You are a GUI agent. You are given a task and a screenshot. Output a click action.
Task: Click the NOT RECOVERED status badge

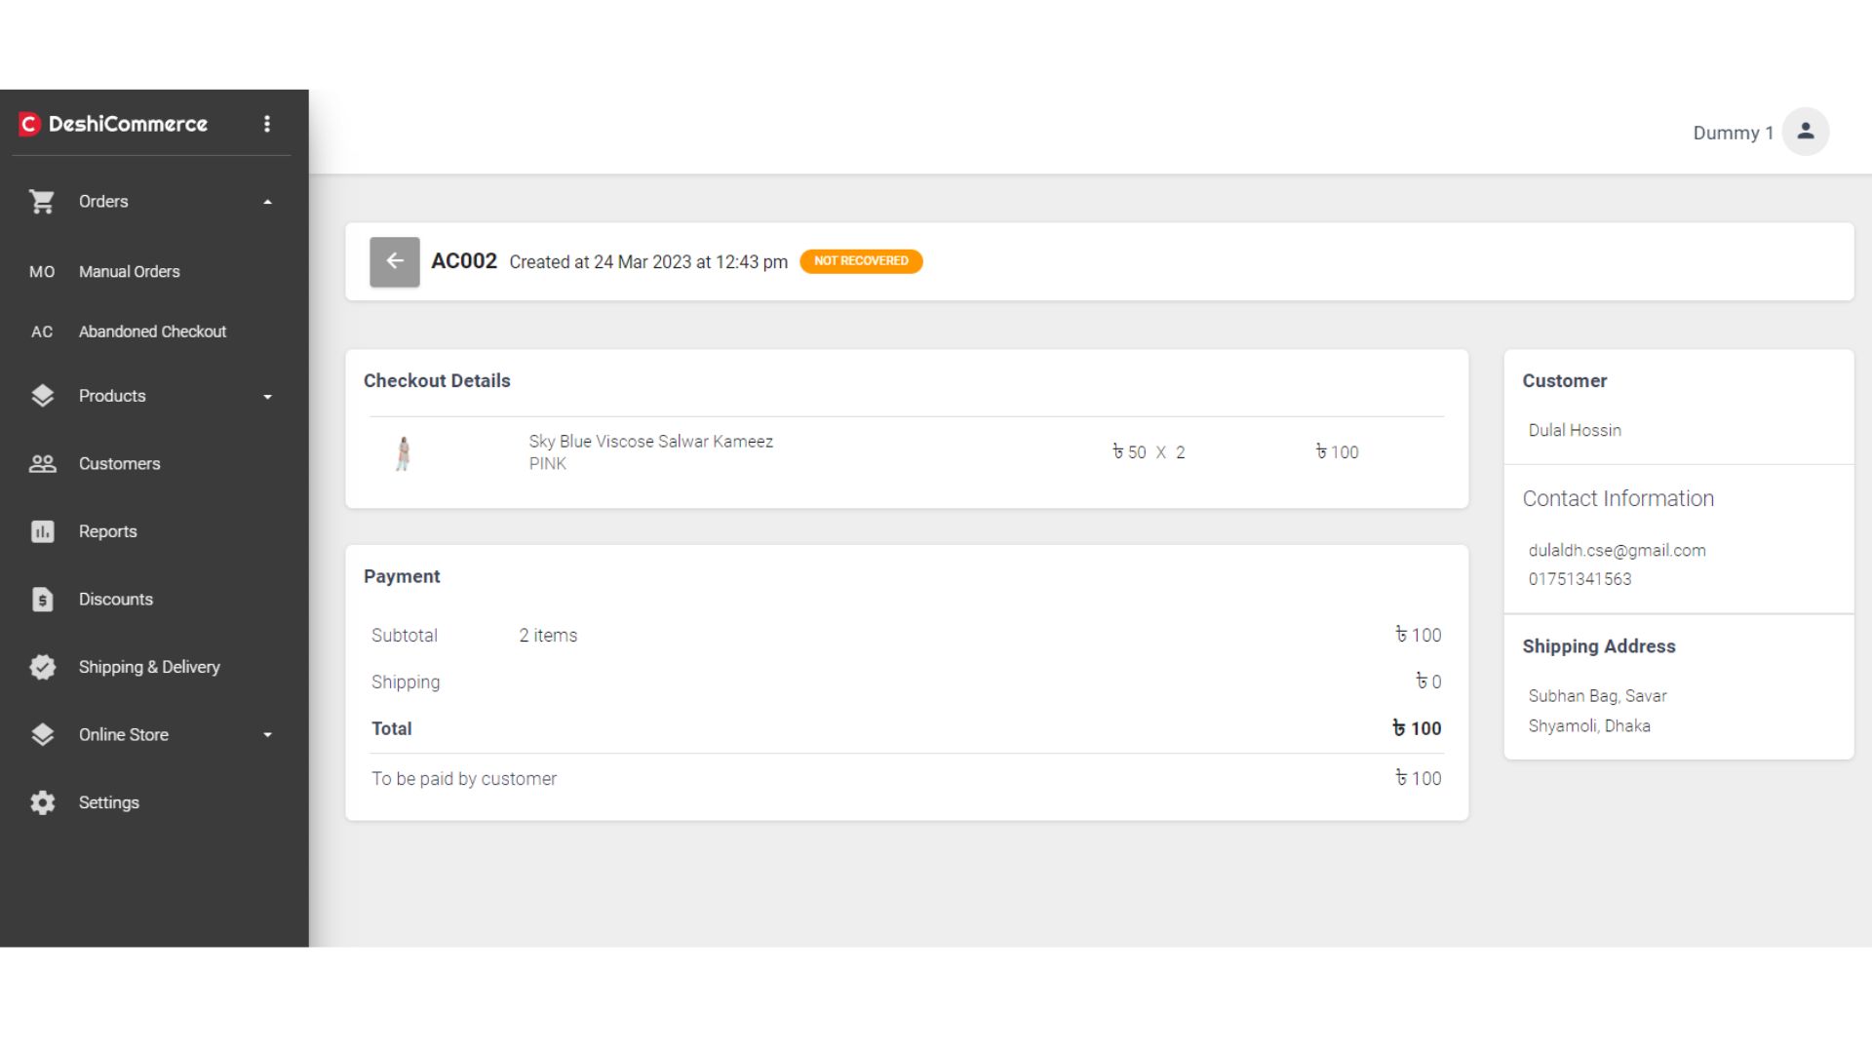tap(861, 261)
